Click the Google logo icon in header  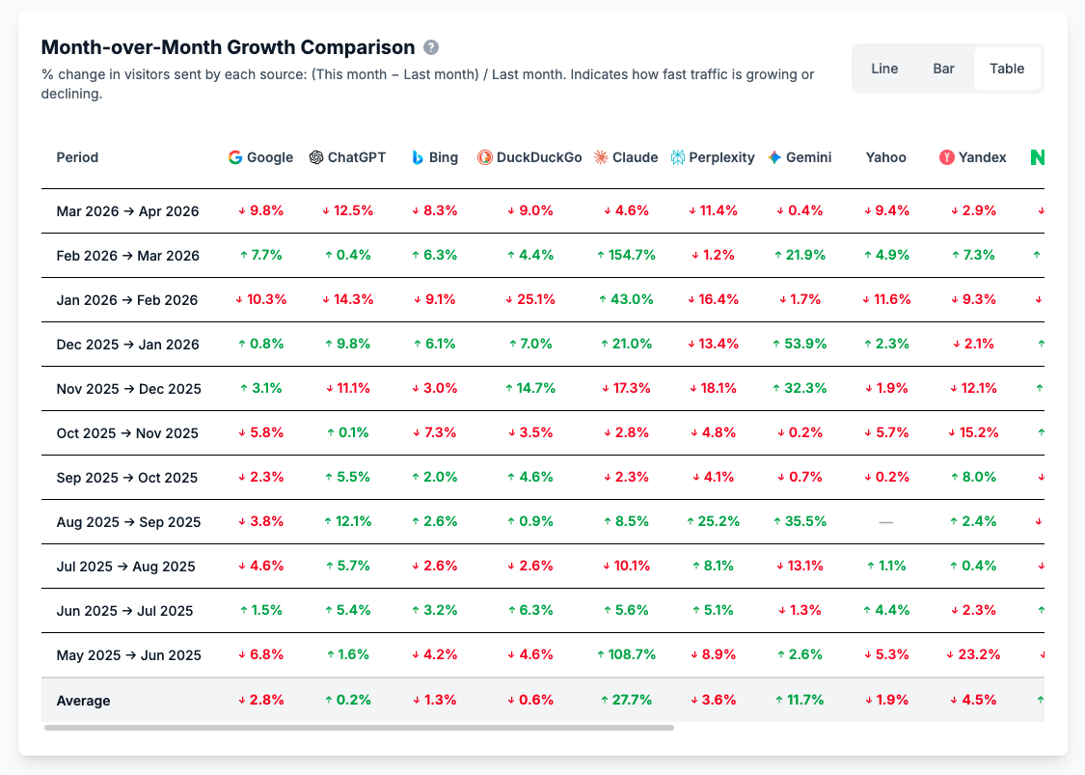[235, 157]
